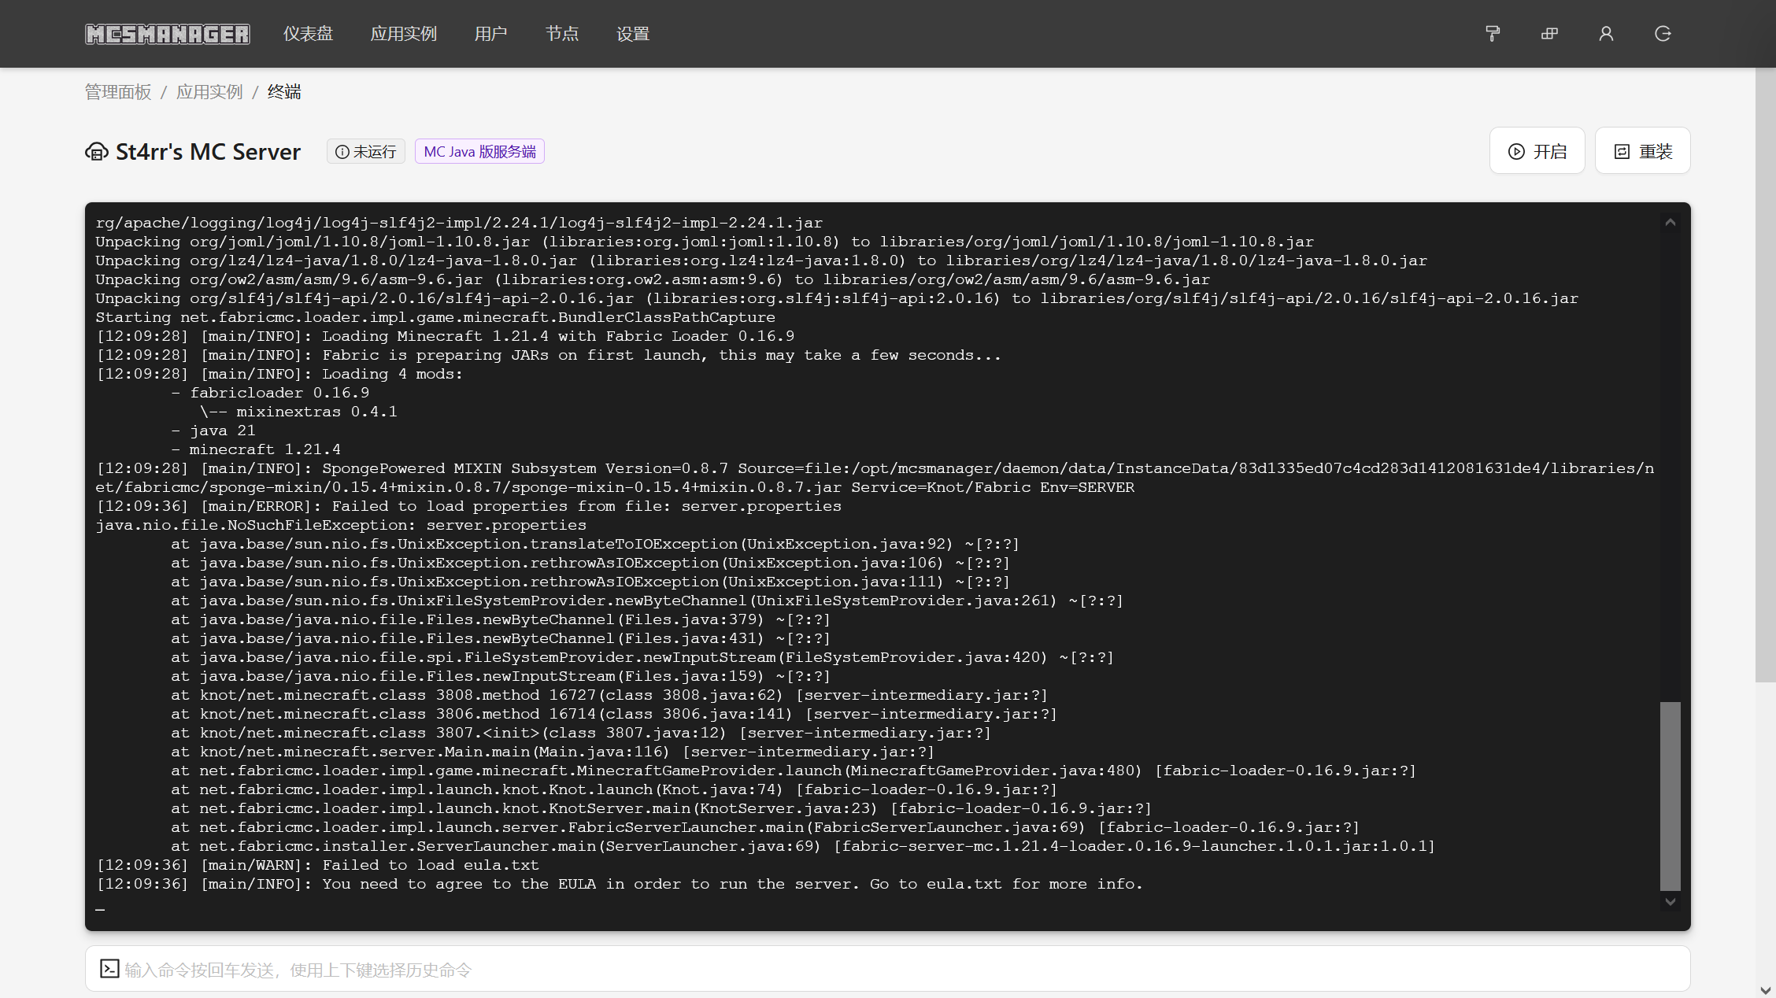Click 'Failed to load properties from file' error line
This screenshot has height=998, width=1776.
point(468,506)
